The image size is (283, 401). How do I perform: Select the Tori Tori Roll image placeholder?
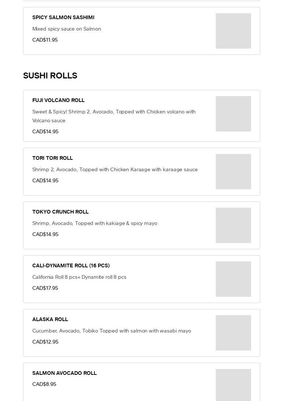tap(233, 172)
